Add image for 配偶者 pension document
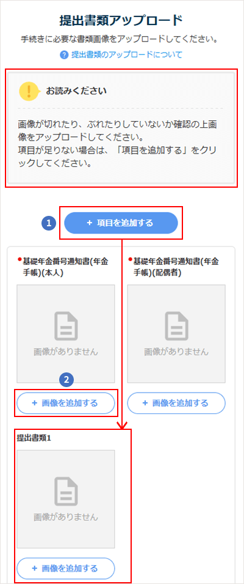This screenshot has width=244, height=584. pyautogui.click(x=176, y=403)
